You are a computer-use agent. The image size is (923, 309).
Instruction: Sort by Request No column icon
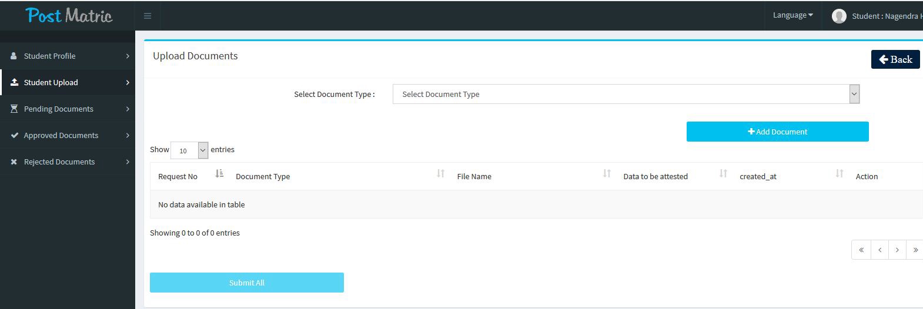(x=219, y=173)
